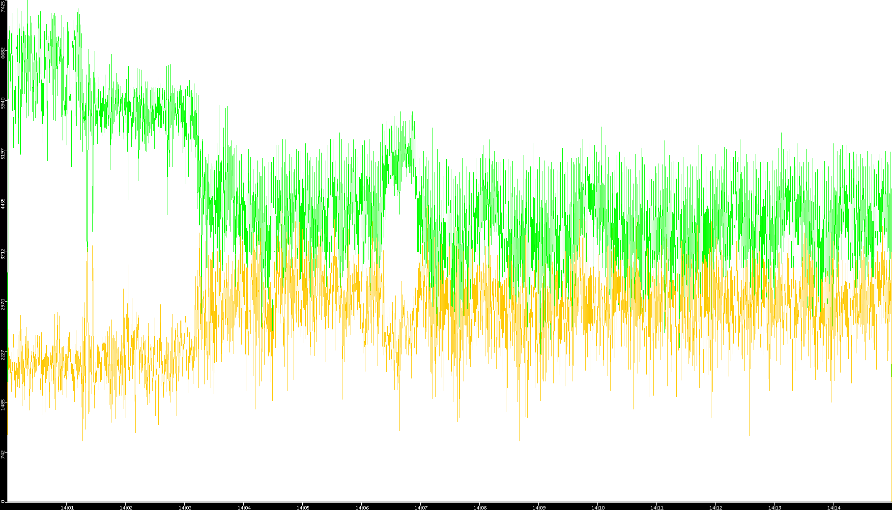This screenshot has height=510, width=892.
Task: Click the 2970 value on the vertical axis
Action: (3, 304)
